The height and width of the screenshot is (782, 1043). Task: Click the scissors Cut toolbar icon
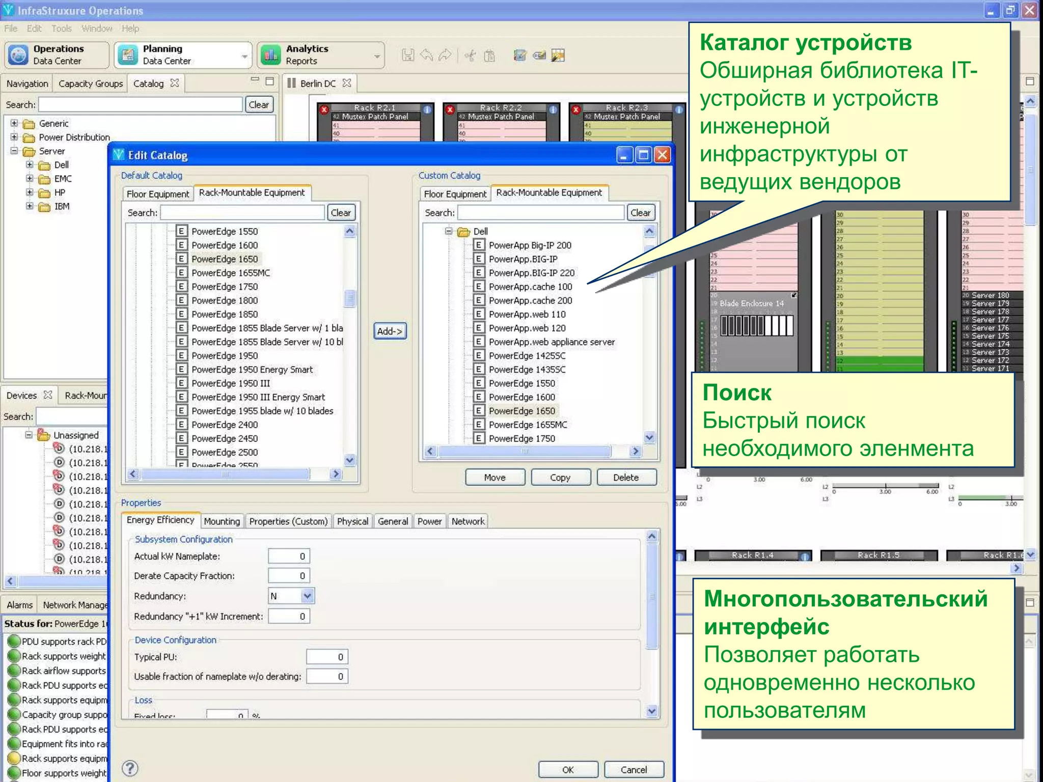(x=470, y=55)
